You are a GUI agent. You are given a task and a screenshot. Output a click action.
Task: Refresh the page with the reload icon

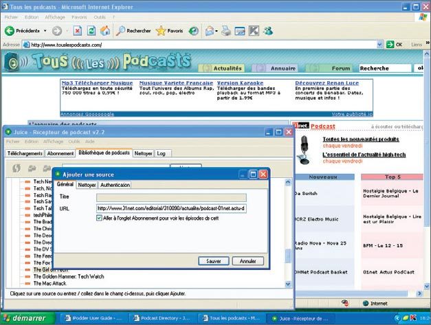coord(91,31)
